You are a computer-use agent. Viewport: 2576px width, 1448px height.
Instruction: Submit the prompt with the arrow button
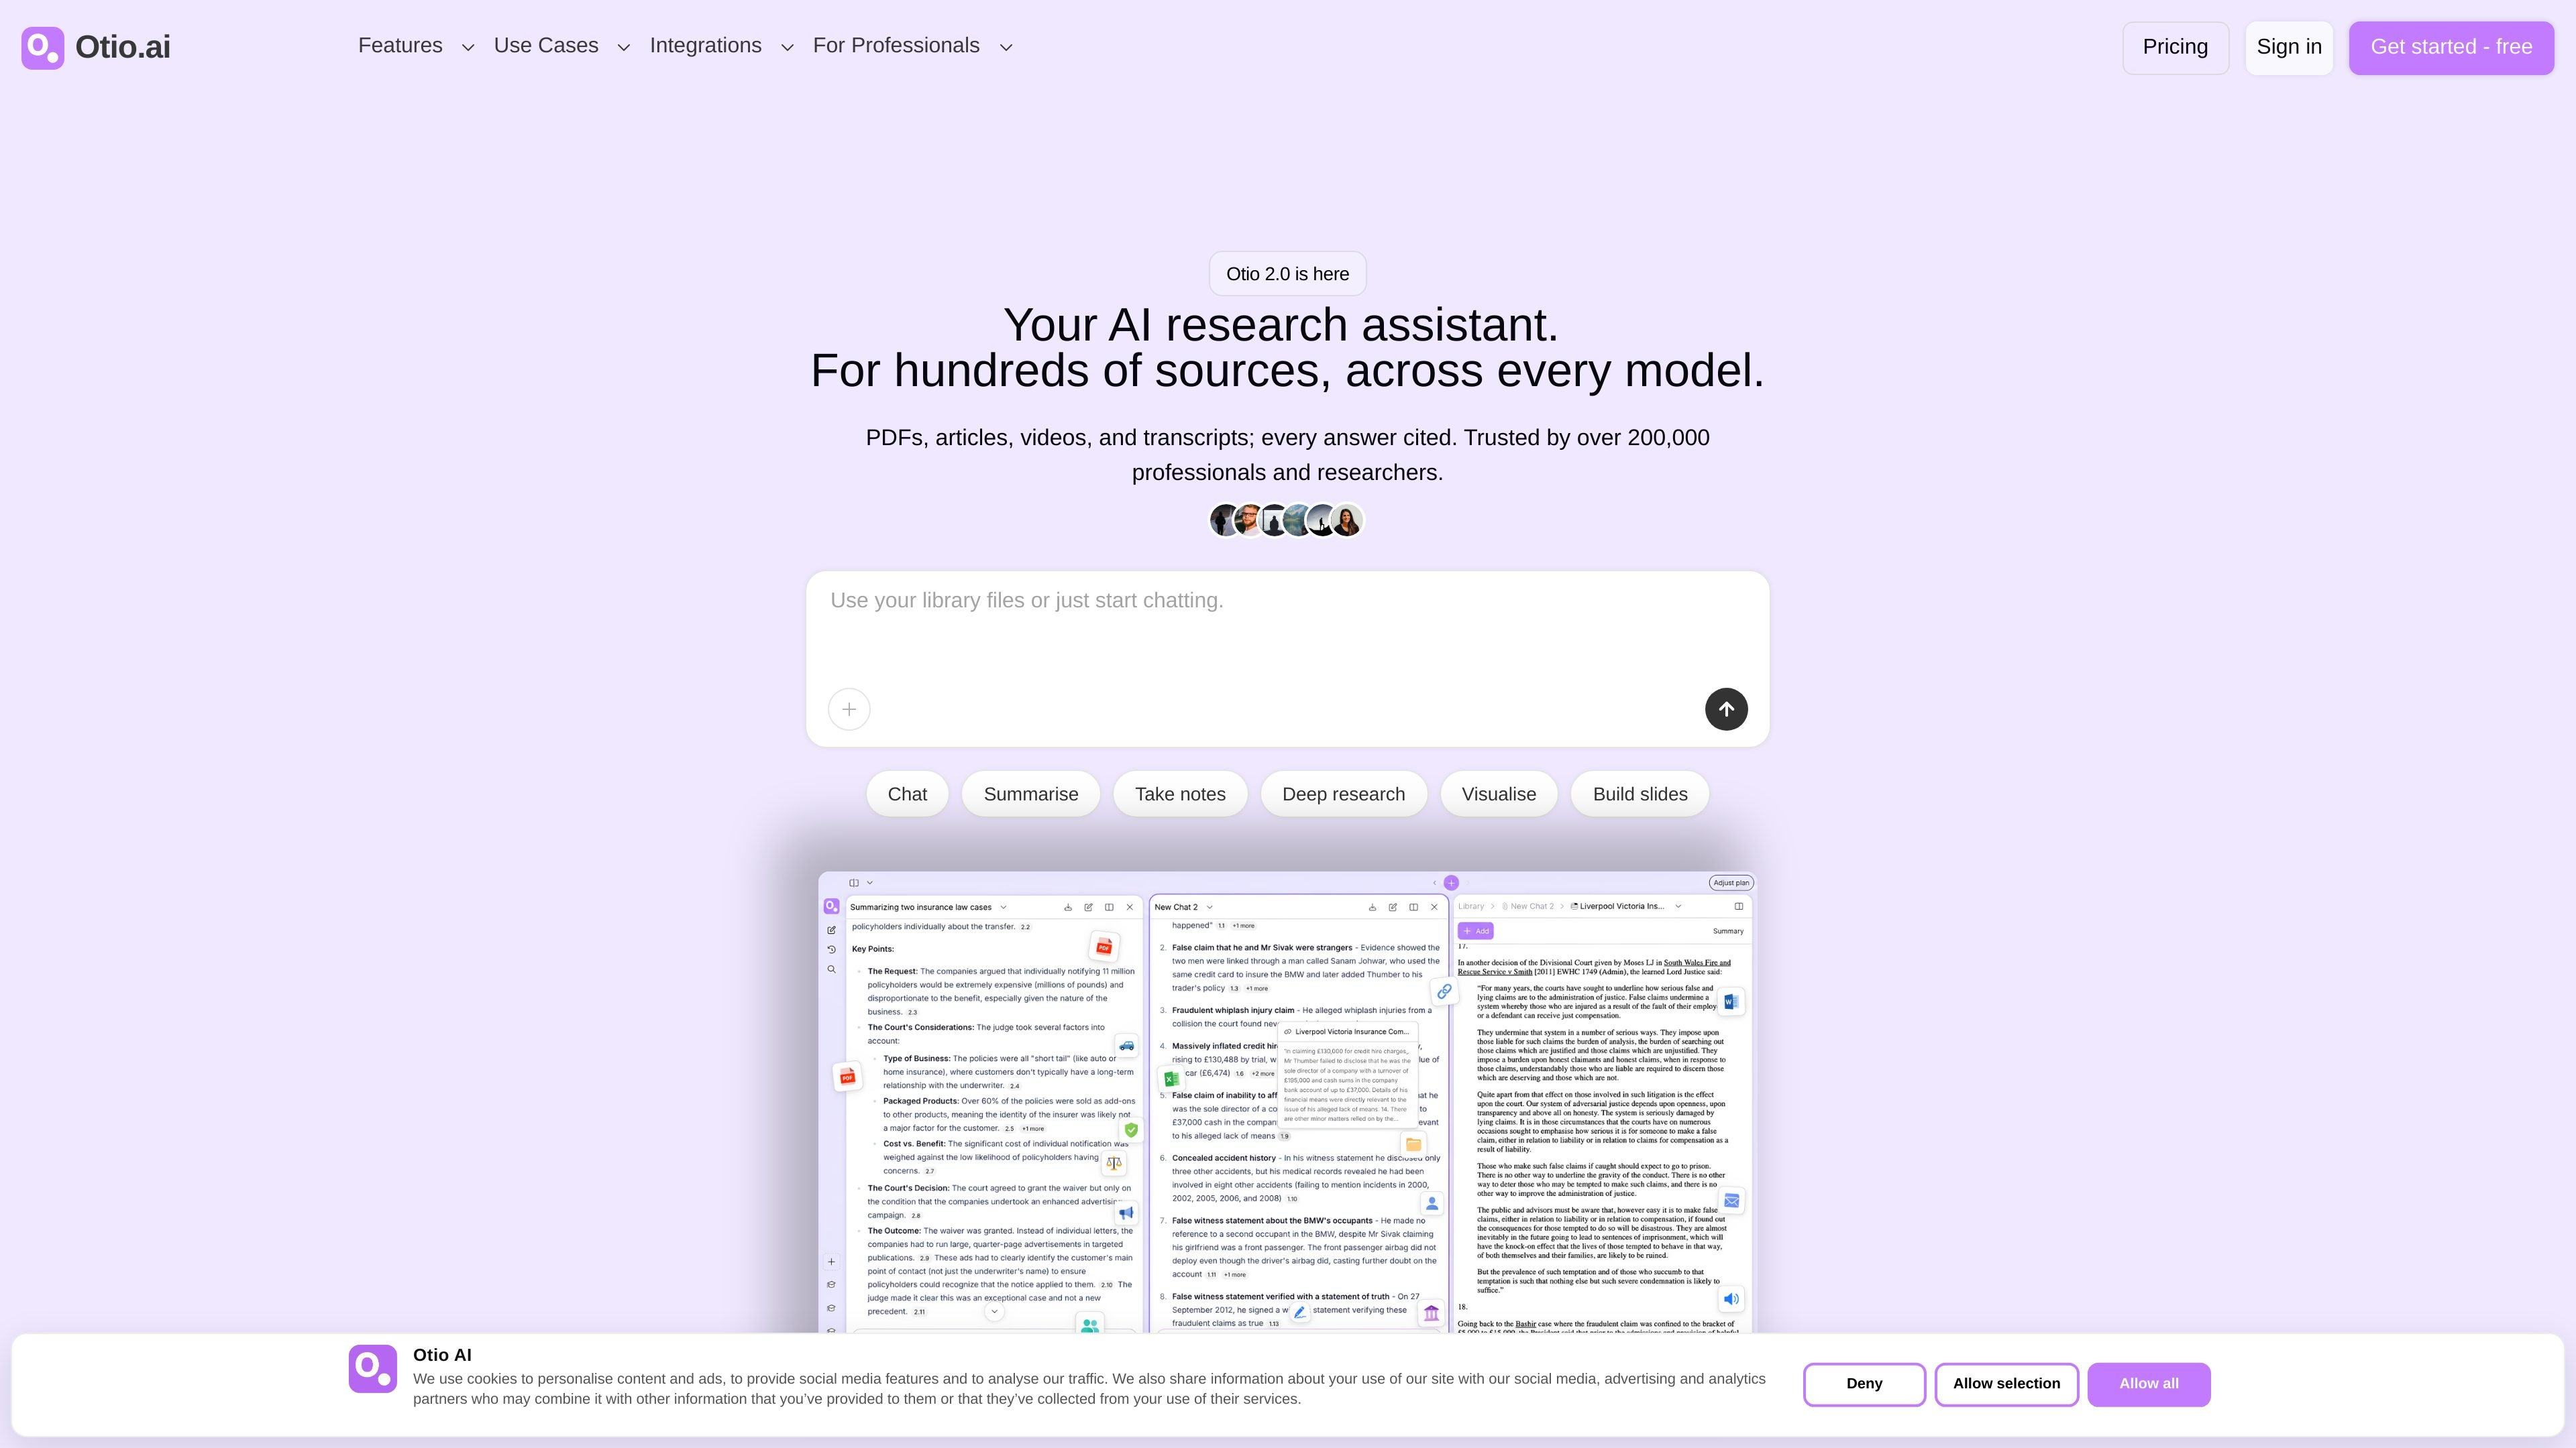coord(1726,709)
